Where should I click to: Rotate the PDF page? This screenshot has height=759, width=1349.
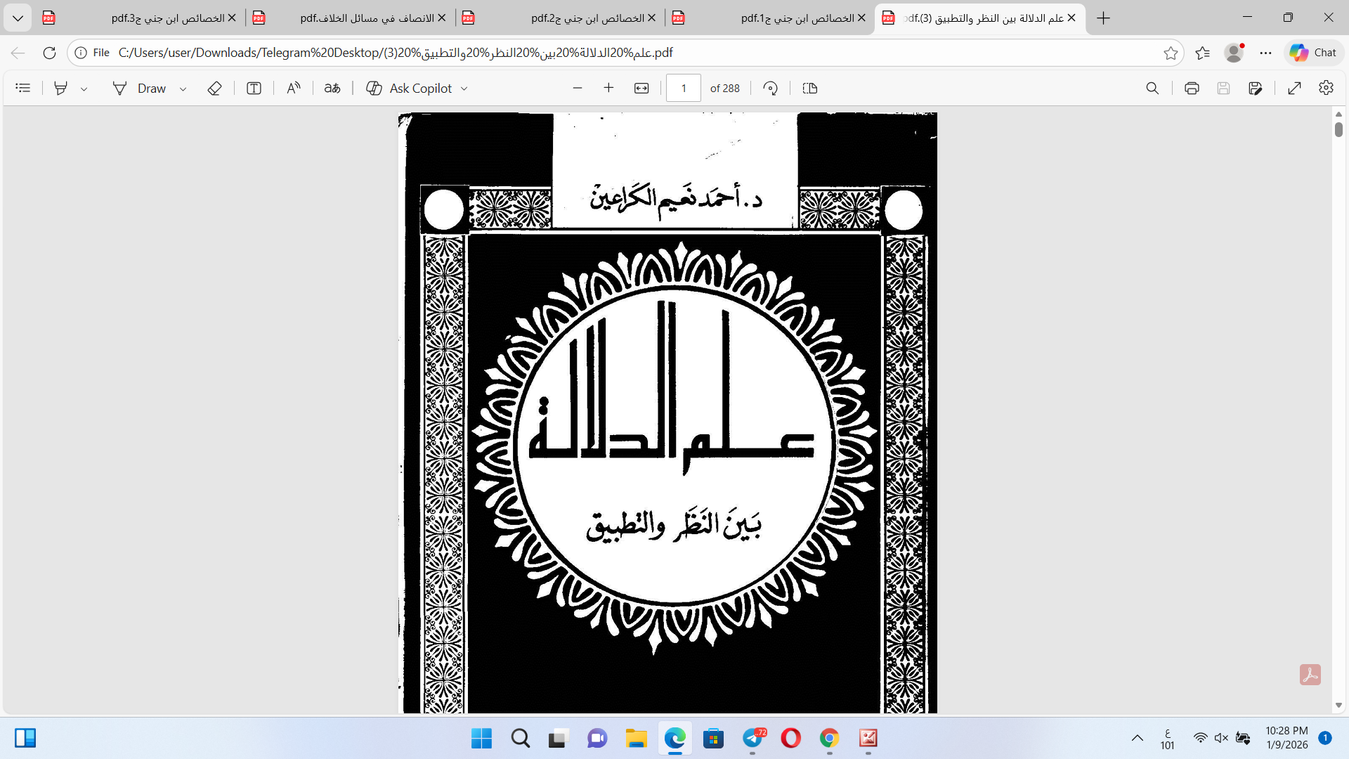coord(771,88)
